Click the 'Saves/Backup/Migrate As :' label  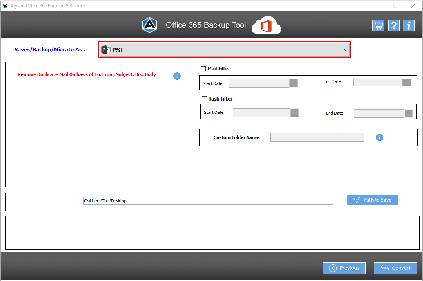[x=50, y=50]
